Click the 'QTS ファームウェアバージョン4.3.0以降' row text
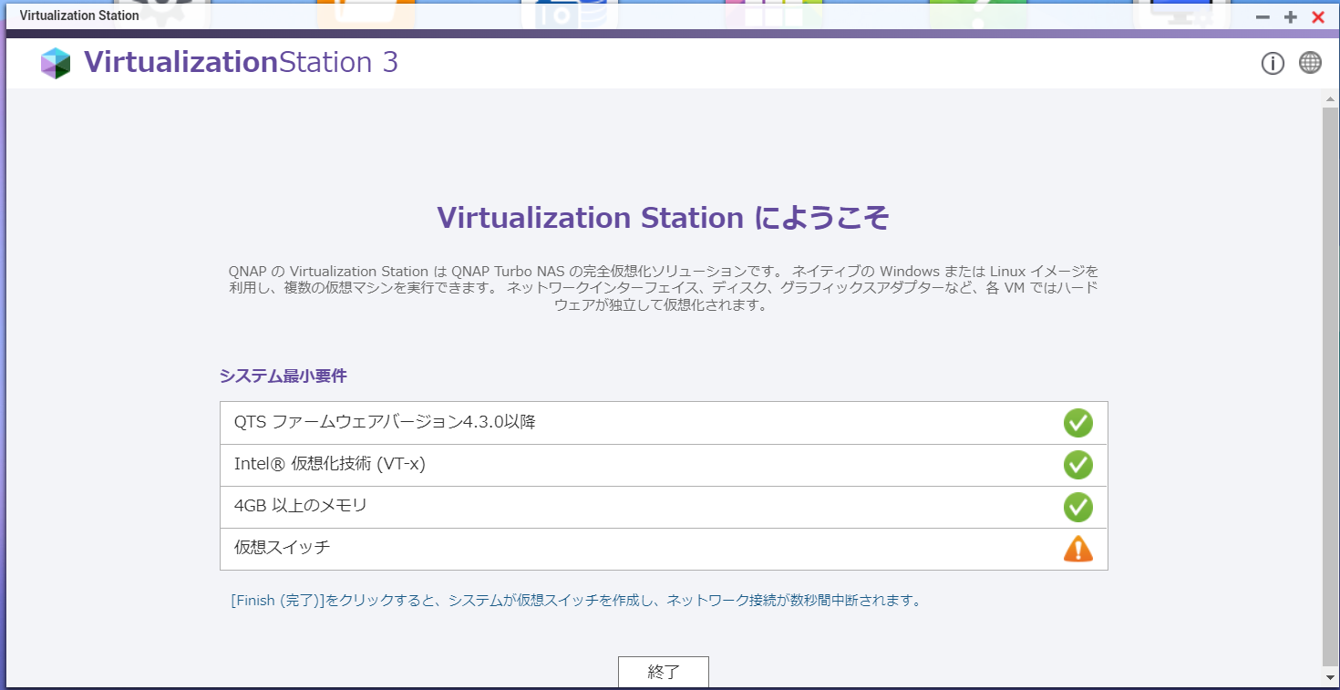This screenshot has height=690, width=1340. [x=384, y=422]
